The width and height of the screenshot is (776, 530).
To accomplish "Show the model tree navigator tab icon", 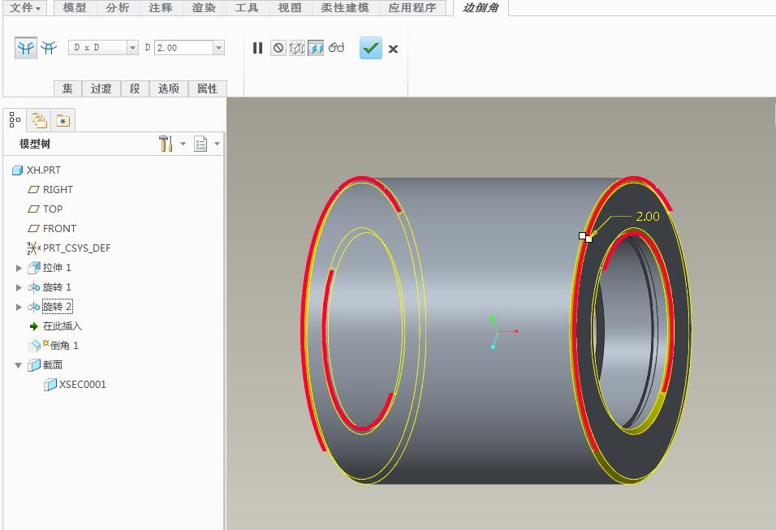I will click(15, 120).
